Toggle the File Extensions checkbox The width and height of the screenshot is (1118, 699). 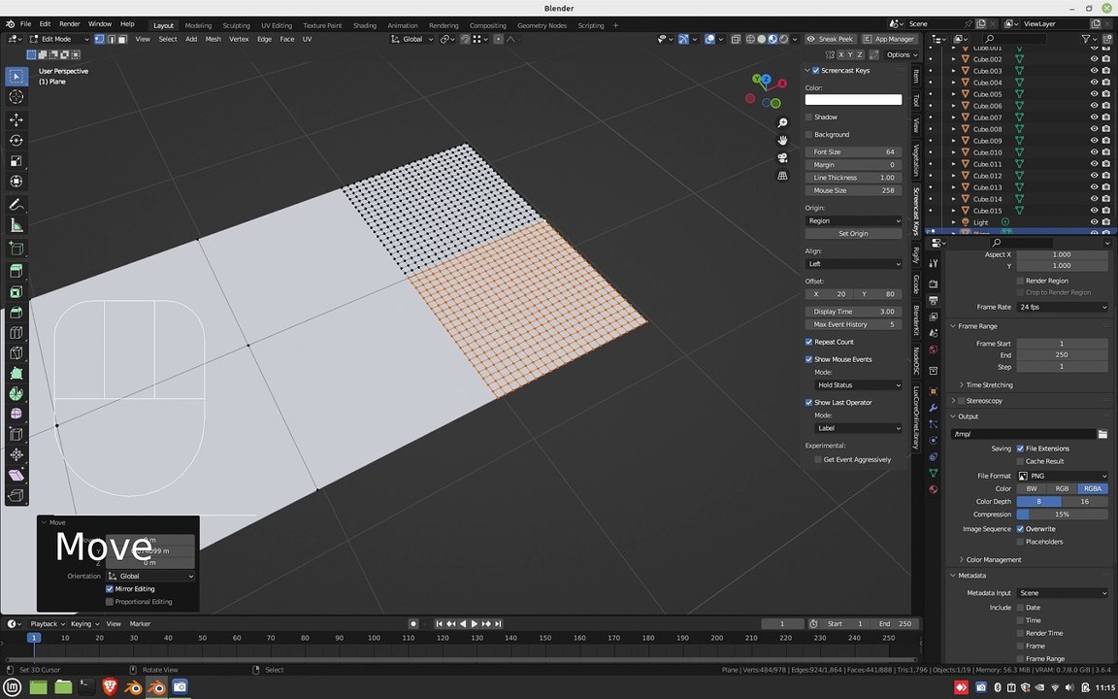tap(1020, 449)
